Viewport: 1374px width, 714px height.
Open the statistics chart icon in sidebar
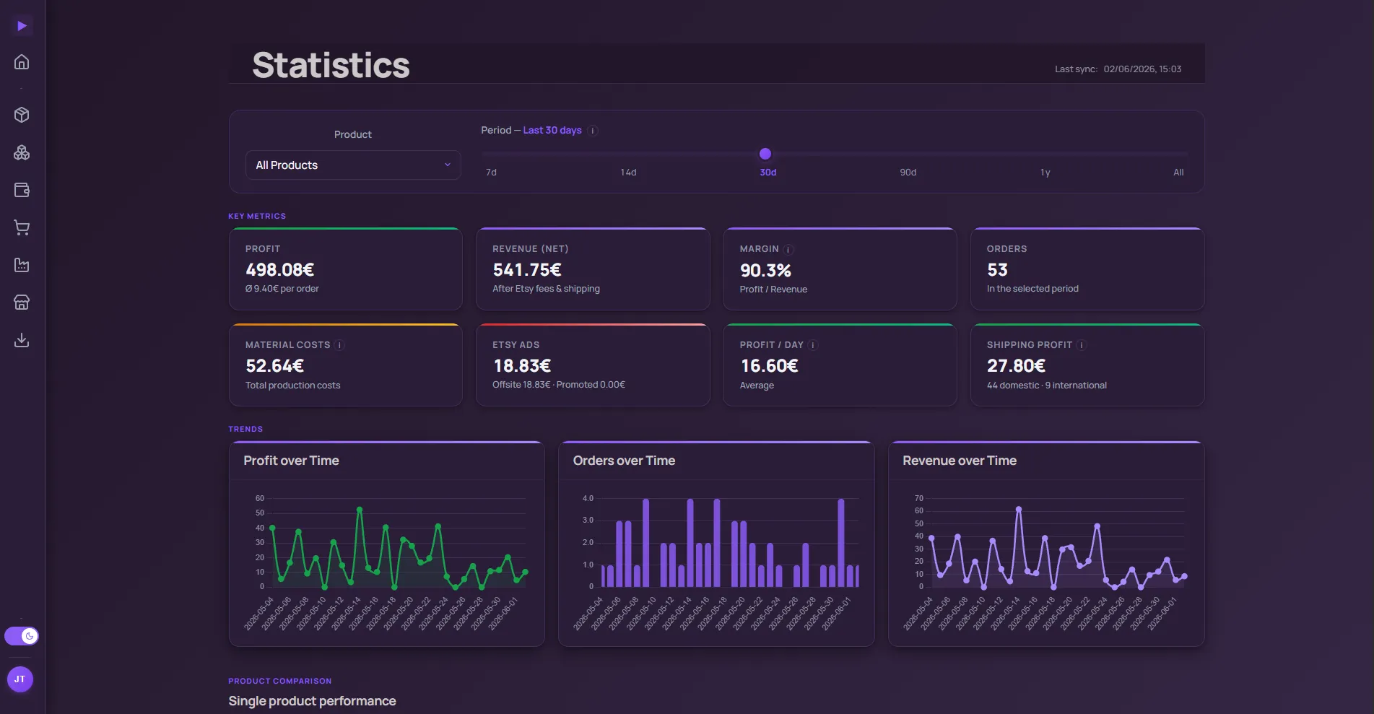22,265
